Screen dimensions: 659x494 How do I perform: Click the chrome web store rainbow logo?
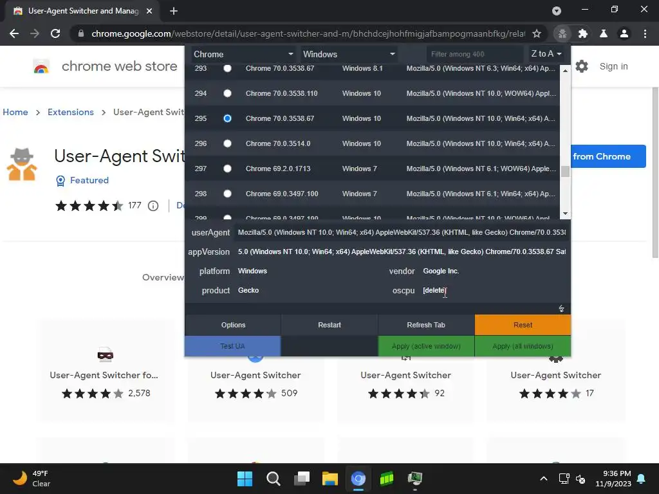click(41, 66)
